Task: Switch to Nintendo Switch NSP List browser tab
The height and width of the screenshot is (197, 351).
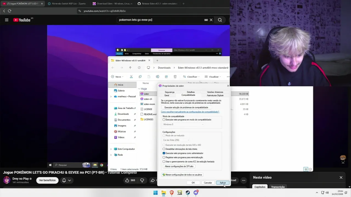Action: [67, 4]
